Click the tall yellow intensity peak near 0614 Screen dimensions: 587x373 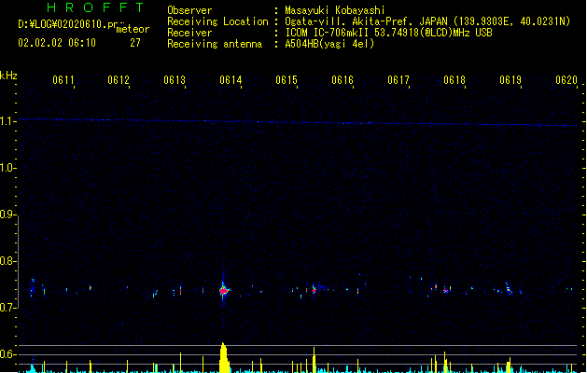coord(224,357)
